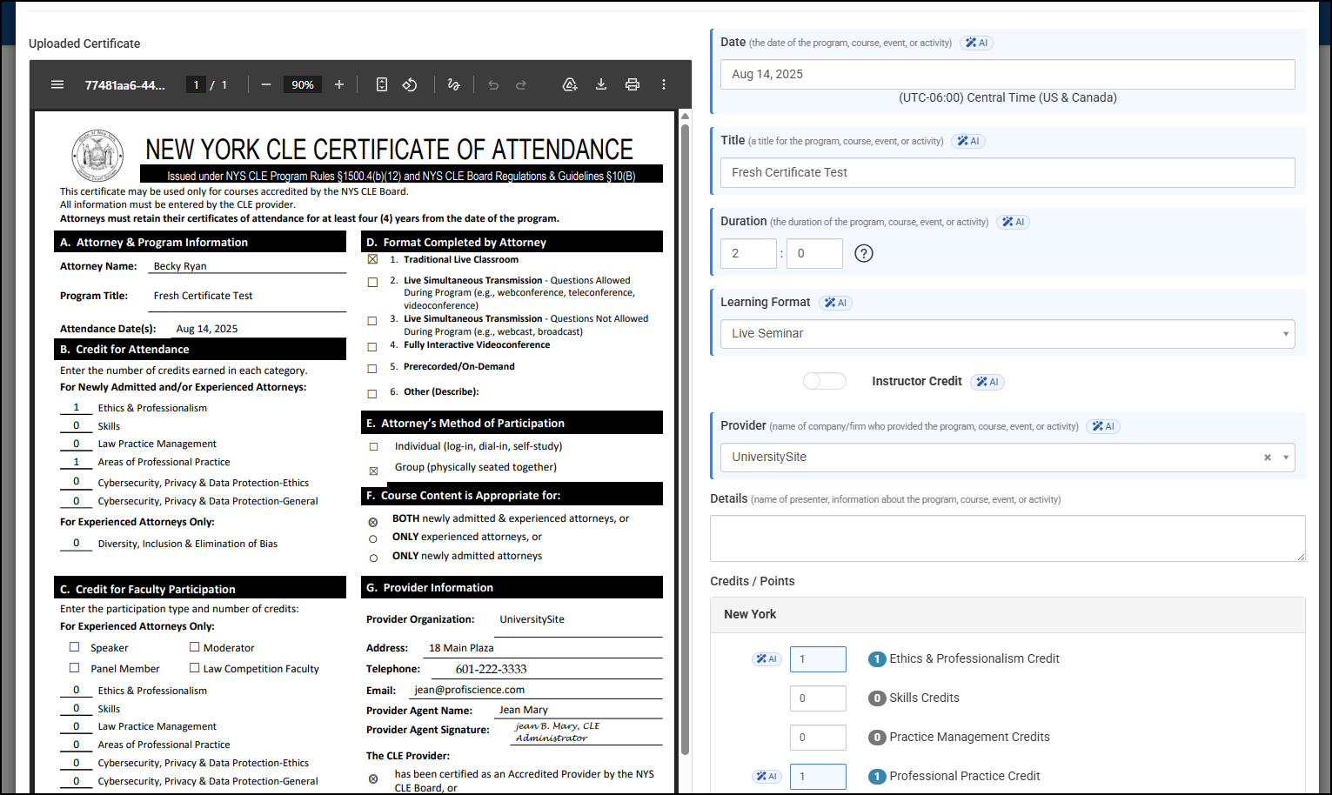Zoom out the PDF with minus icon
Viewport: 1332px width, 795px height.
(x=266, y=84)
